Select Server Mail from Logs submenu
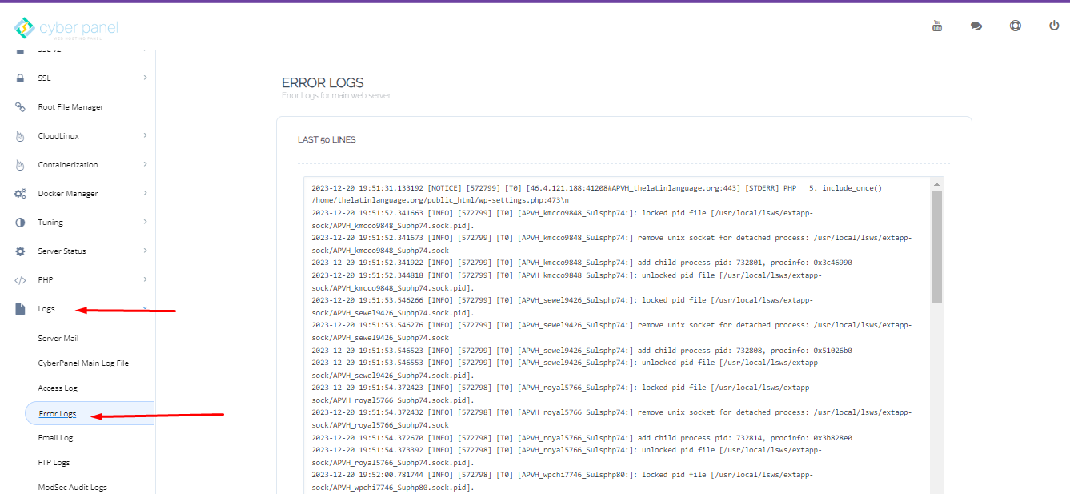 (58, 338)
